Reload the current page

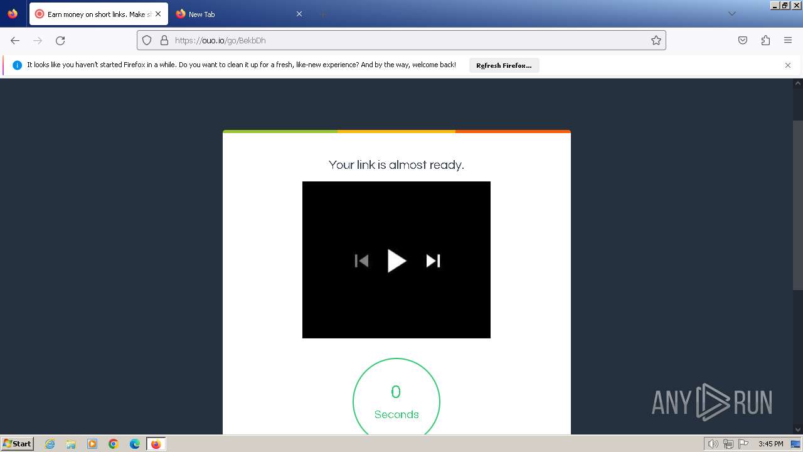coord(60,40)
